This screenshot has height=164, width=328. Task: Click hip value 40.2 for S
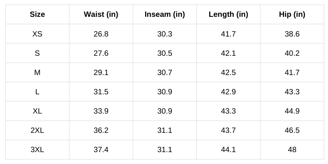(292, 53)
